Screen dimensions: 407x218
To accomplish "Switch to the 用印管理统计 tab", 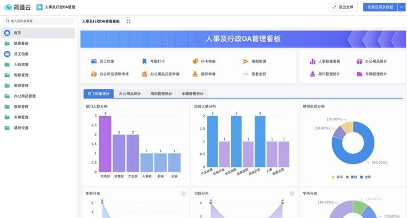I will pyautogui.click(x=161, y=94).
